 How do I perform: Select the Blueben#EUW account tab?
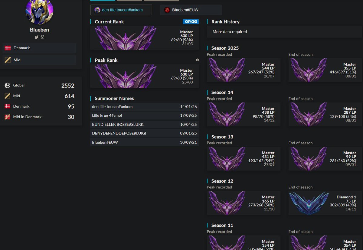tap(191, 10)
